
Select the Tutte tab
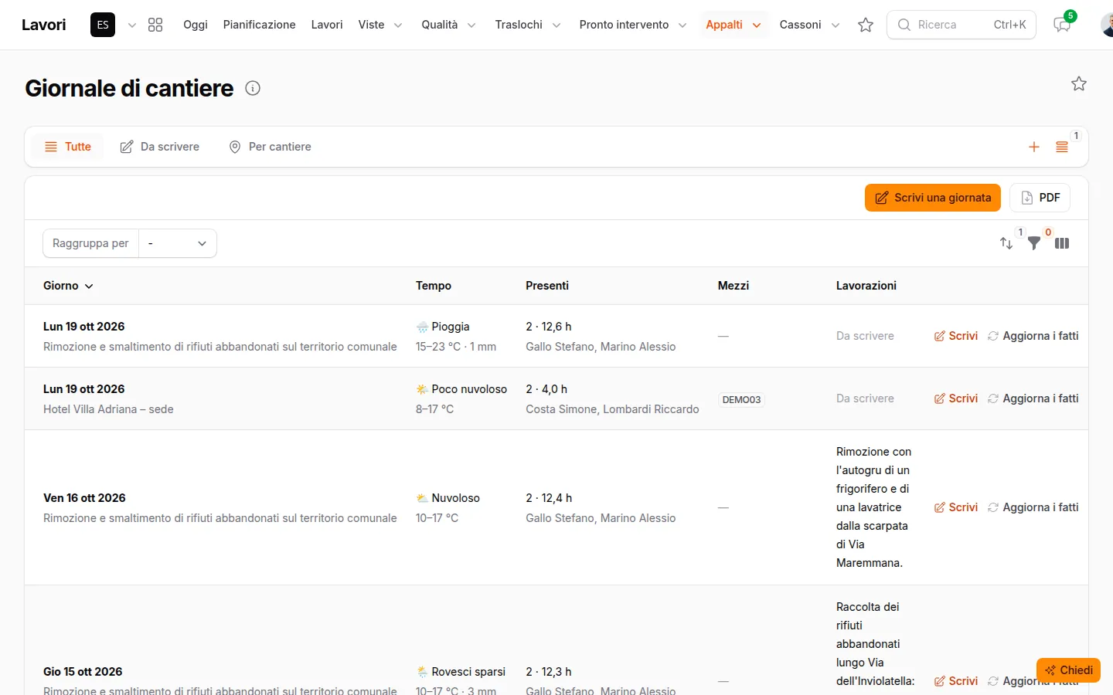pyautogui.click(x=68, y=147)
